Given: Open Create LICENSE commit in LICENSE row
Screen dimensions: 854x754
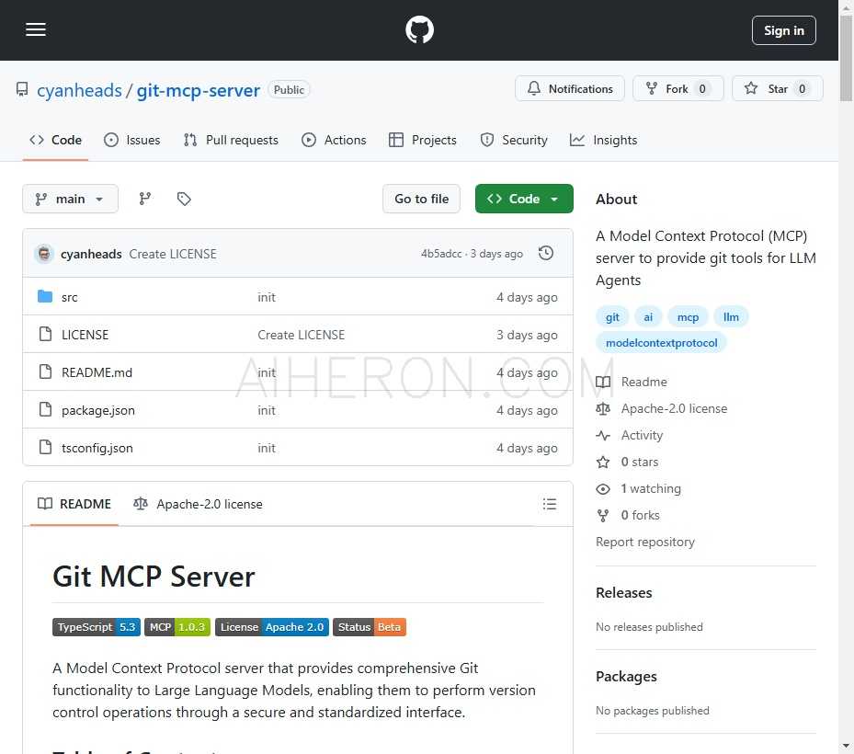Looking at the screenshot, I should point(302,335).
